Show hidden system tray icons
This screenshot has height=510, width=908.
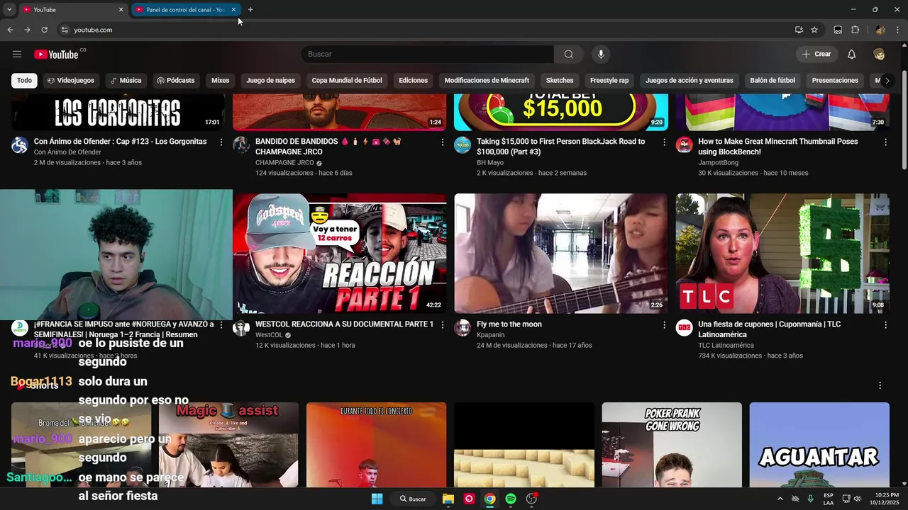click(x=780, y=499)
